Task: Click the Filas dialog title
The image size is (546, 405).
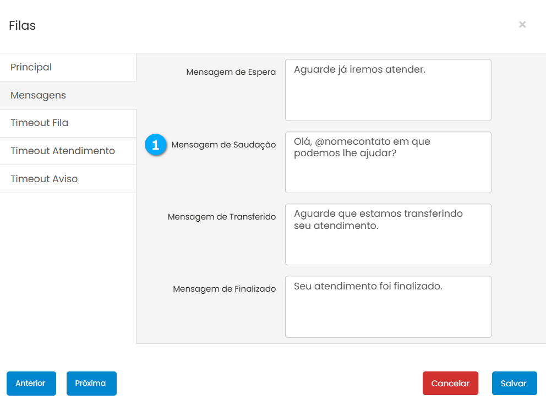Action: 23,25
